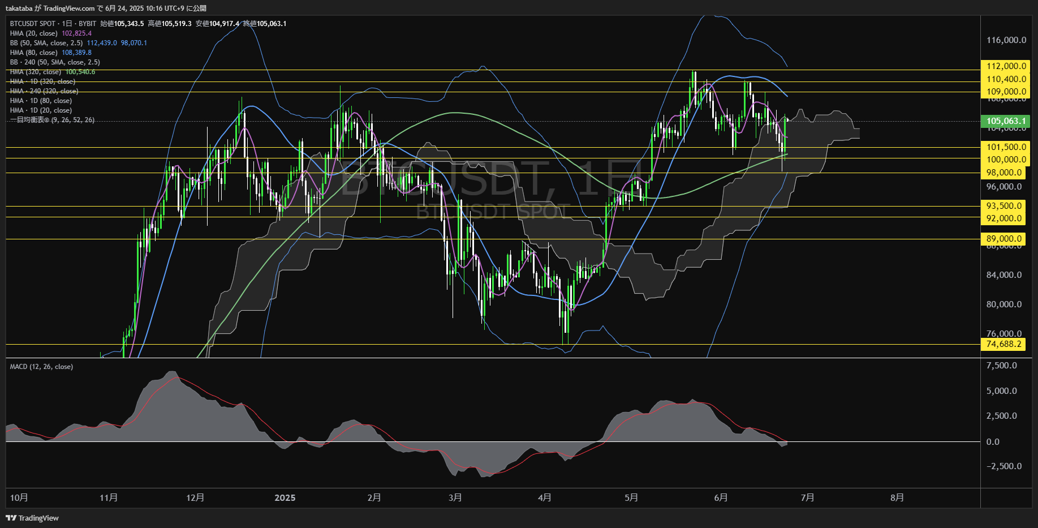Click the Bollinger upper value 112,439.0
Viewport: 1038px width, 528px height.
(102, 43)
